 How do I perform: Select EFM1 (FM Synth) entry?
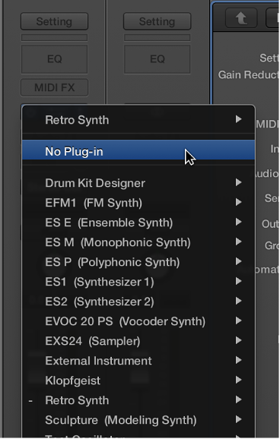pyautogui.click(x=138, y=203)
